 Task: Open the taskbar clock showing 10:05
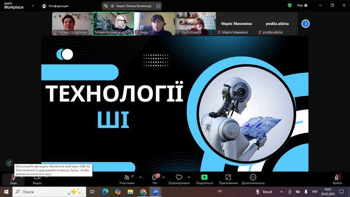328,192
